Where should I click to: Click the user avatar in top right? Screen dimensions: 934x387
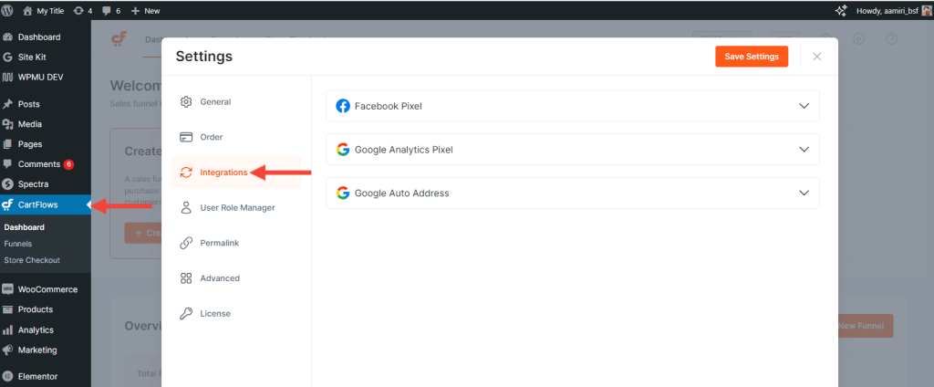click(x=925, y=10)
